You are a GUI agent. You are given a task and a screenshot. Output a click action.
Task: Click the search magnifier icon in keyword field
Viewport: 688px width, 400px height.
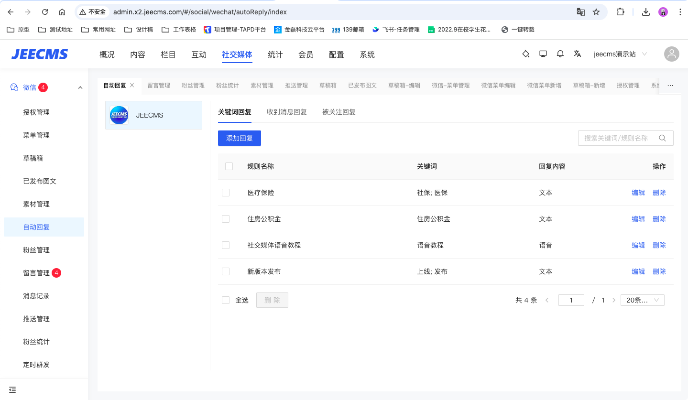[663, 138]
